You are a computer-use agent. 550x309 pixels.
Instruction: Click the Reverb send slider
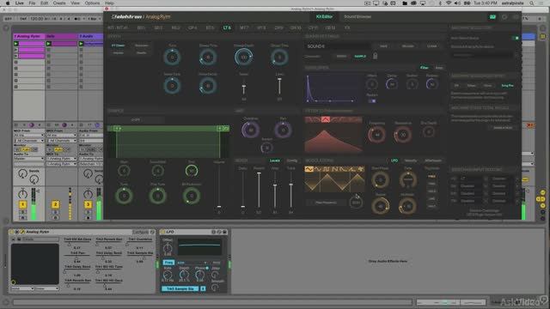tap(259, 191)
